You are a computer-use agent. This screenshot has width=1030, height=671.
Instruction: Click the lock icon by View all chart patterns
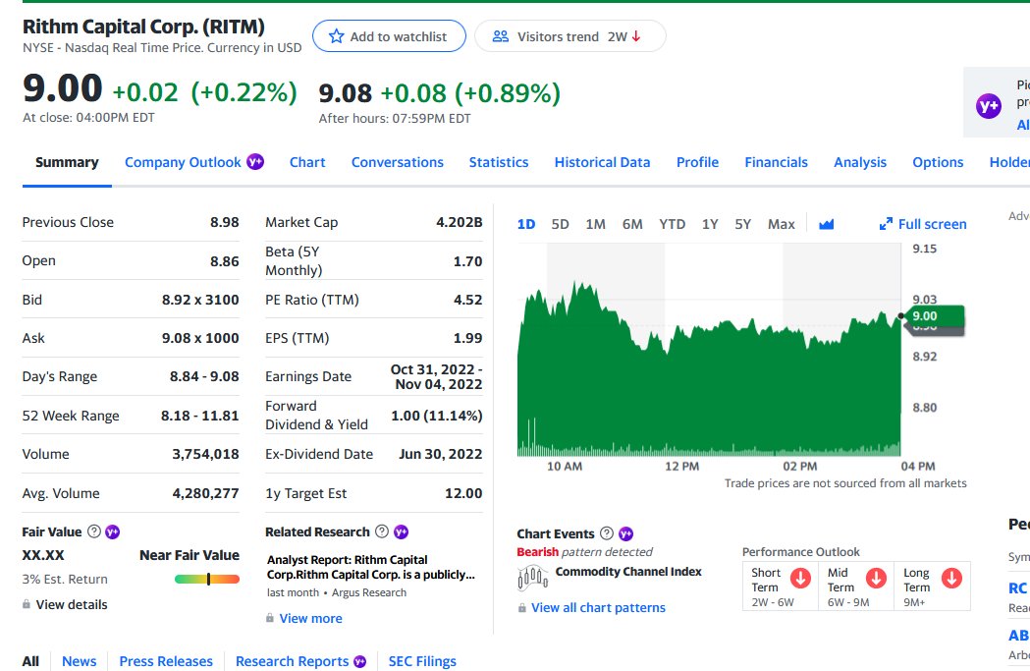pos(521,608)
